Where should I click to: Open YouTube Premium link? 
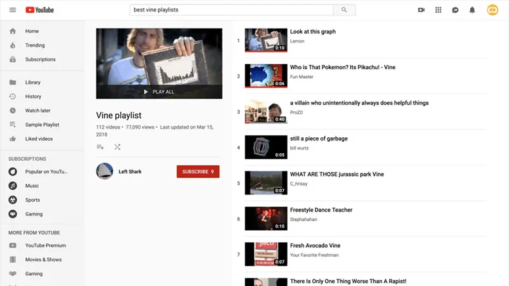45,245
